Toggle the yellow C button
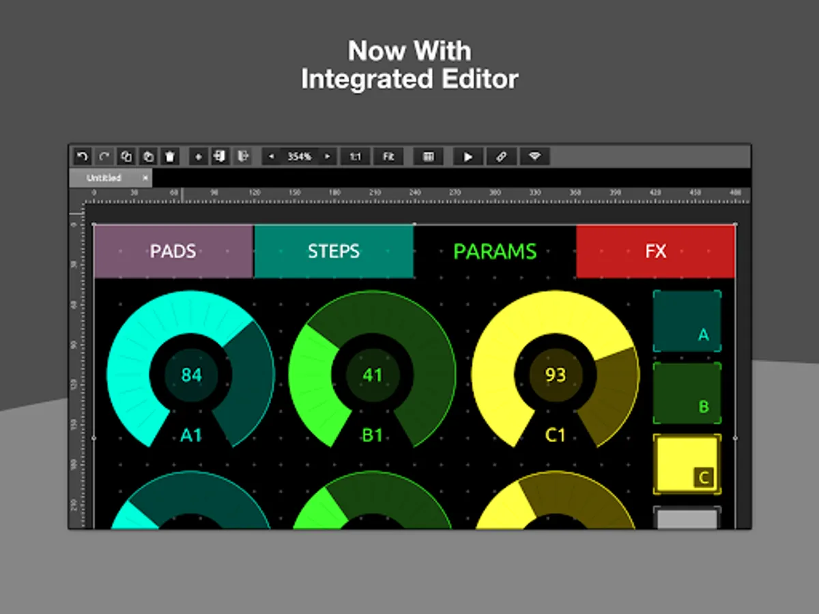The height and width of the screenshot is (614, 819). point(687,464)
